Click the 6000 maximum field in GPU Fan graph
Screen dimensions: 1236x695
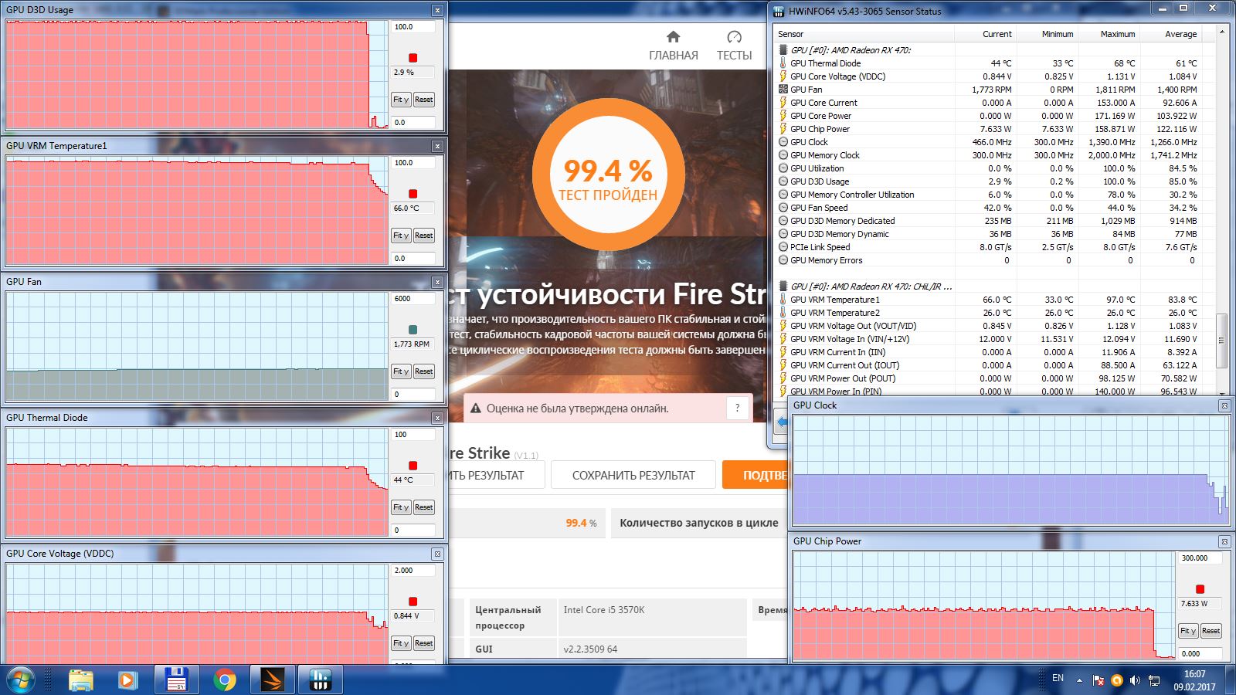413,299
